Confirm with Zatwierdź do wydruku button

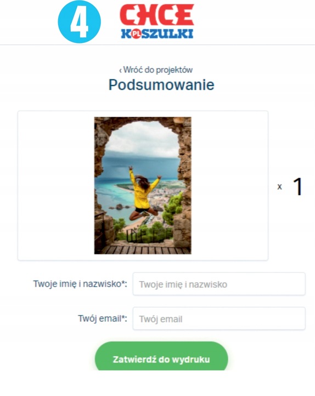pyautogui.click(x=161, y=356)
